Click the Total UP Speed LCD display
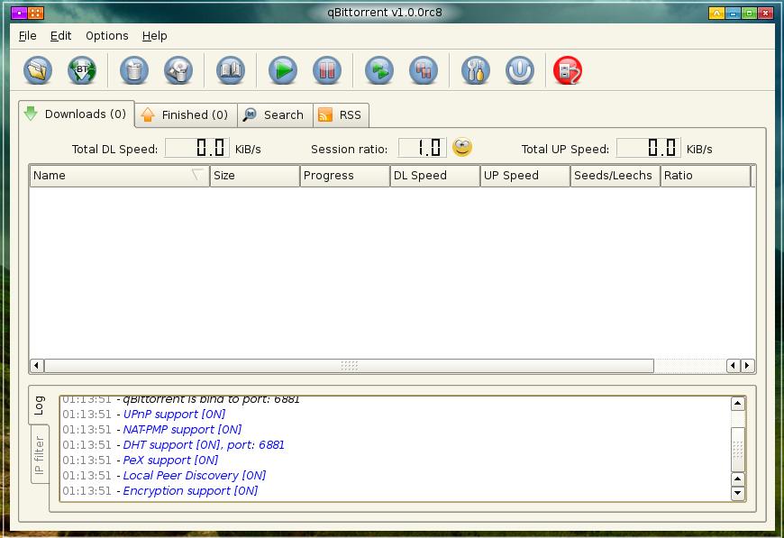Screen dimensions: 784x538 click(x=649, y=148)
